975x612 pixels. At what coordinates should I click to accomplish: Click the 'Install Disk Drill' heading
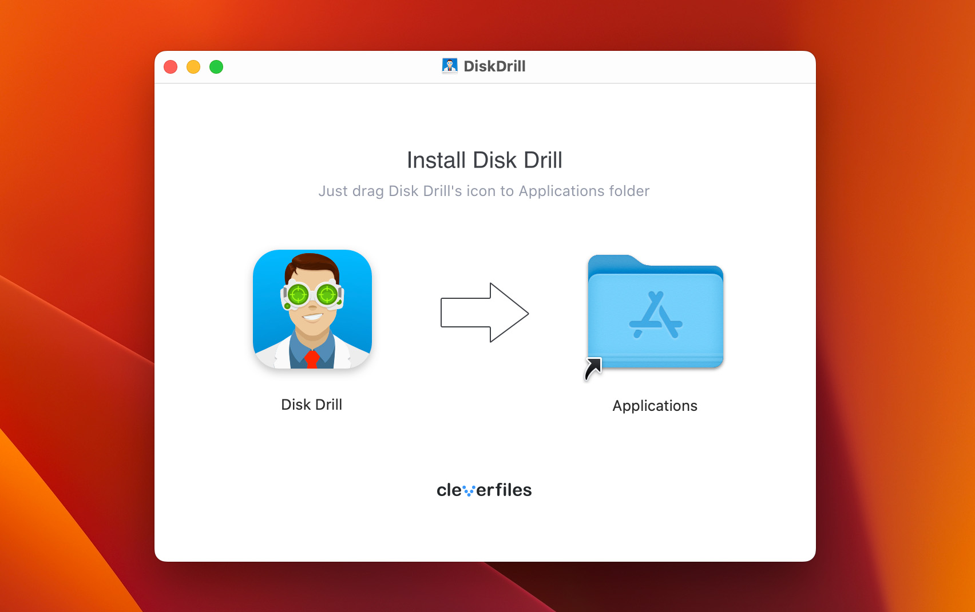pyautogui.click(x=485, y=160)
